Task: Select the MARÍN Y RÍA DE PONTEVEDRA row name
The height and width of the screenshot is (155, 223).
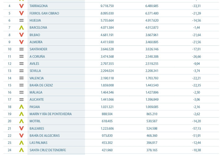Action: [51, 114]
